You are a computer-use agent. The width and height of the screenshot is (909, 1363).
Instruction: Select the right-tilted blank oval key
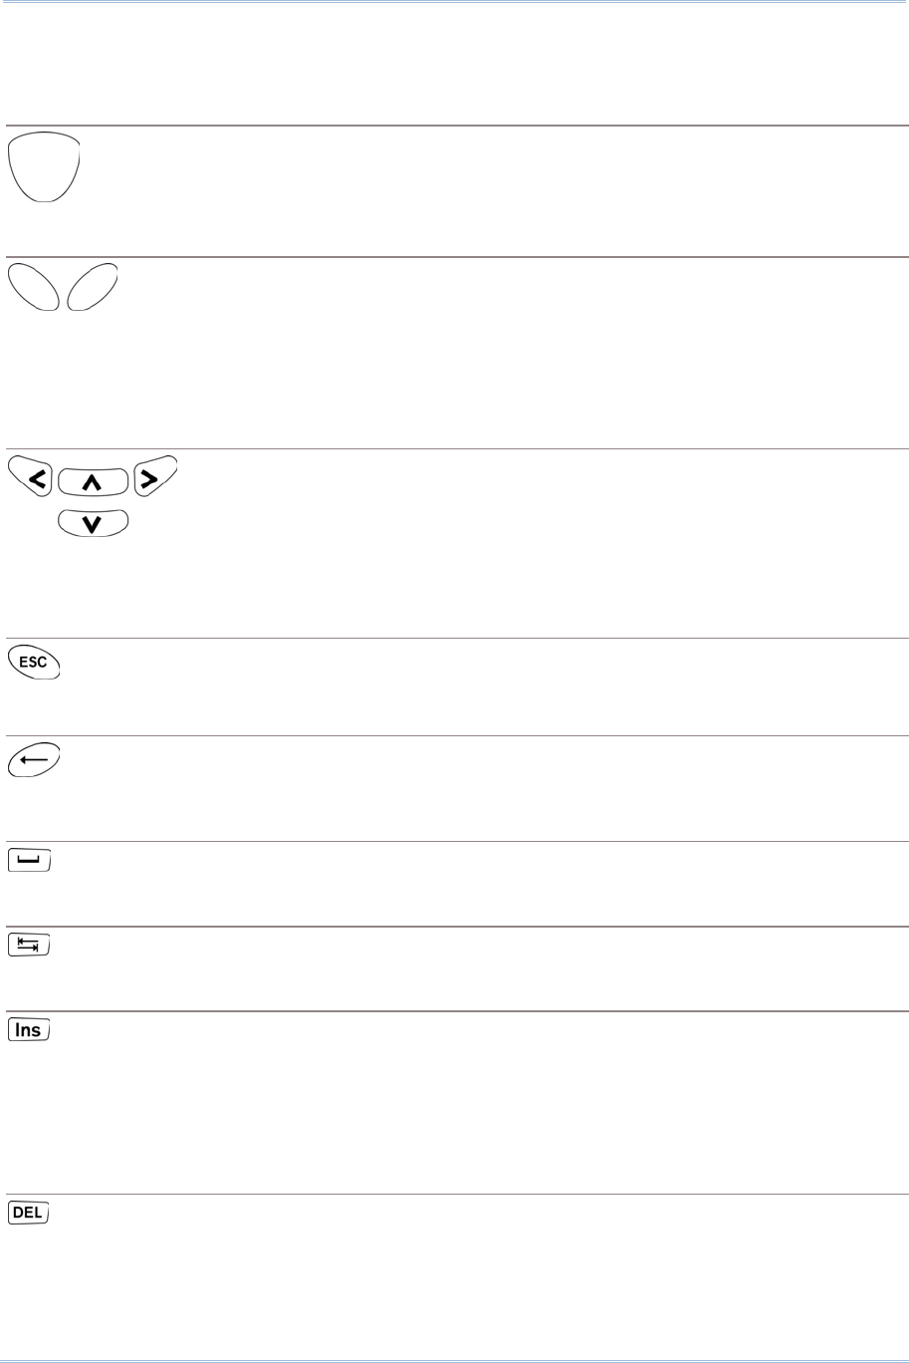pos(93,287)
